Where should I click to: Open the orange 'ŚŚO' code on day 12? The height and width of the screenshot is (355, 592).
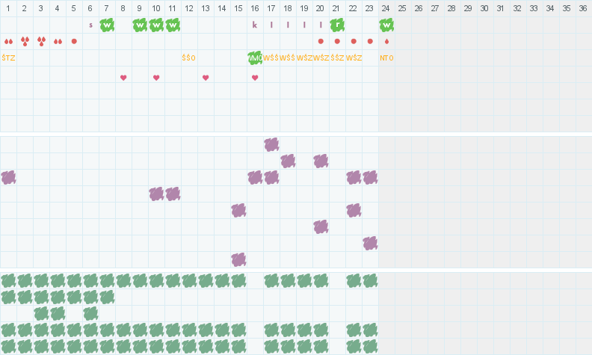(189, 58)
